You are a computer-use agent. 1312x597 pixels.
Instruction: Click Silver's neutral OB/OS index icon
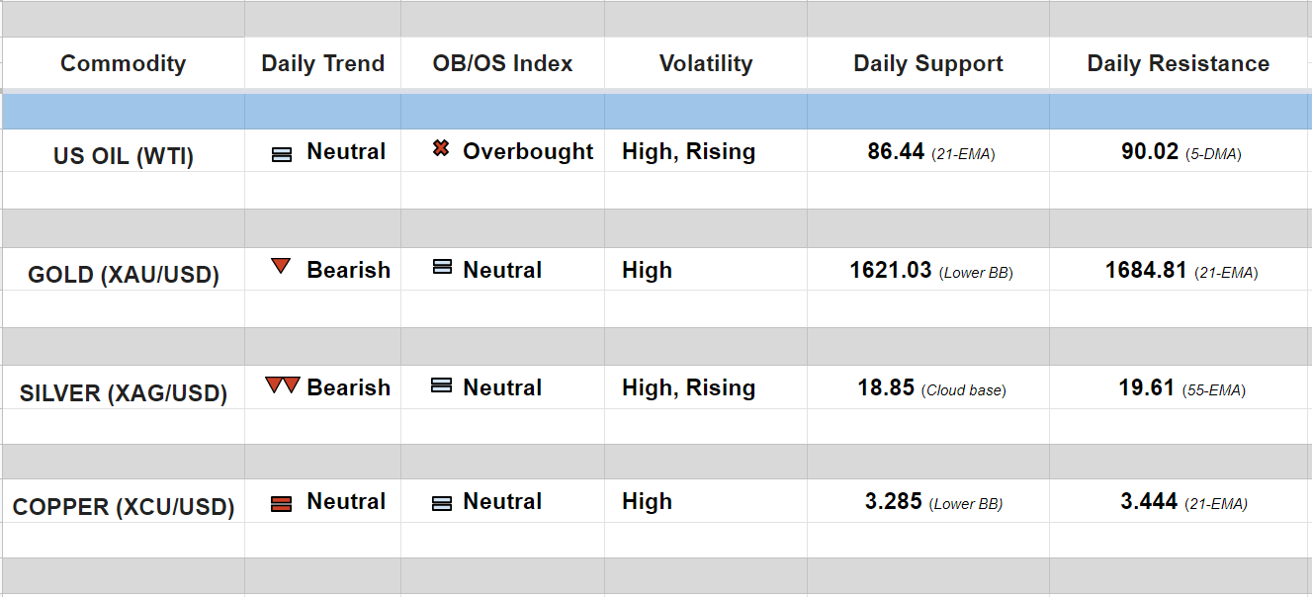[442, 385]
